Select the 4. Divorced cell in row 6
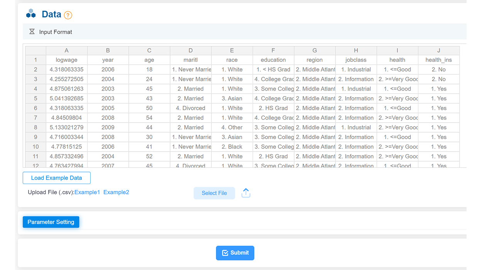The image size is (482, 270). pos(190,108)
